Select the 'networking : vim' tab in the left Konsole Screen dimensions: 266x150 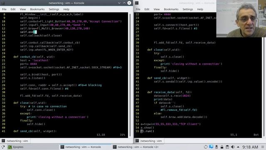(15, 141)
